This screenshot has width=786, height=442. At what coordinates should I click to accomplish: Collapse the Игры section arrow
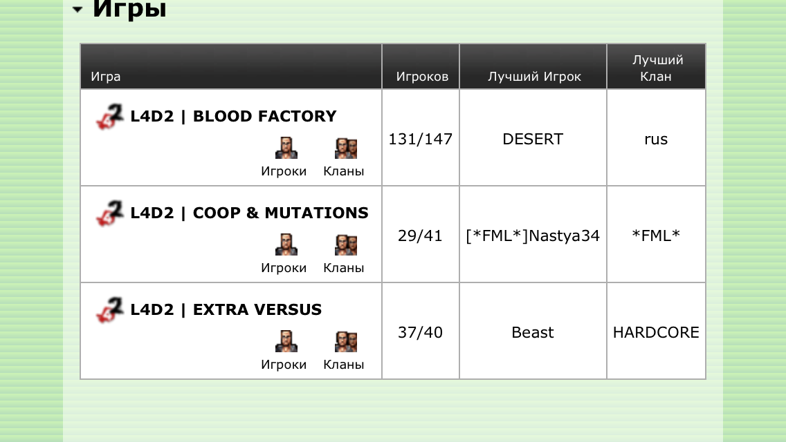pyautogui.click(x=77, y=9)
